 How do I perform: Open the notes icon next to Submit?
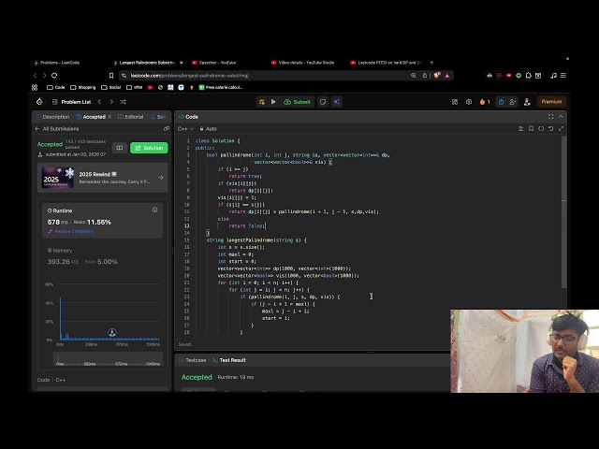pos(323,102)
